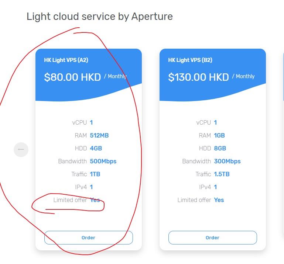
Task: Click the 300Mbps bandwidth value
Action: pos(227,161)
